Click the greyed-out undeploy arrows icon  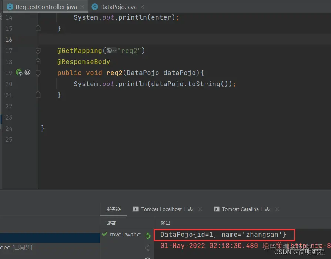click(148, 248)
